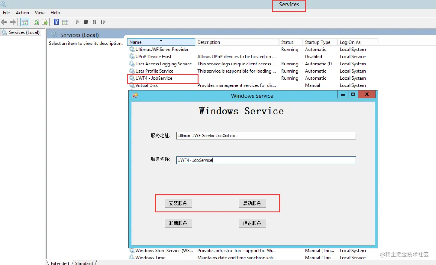
Task: Maximize the Windows Service dialog
Action: 353,94
